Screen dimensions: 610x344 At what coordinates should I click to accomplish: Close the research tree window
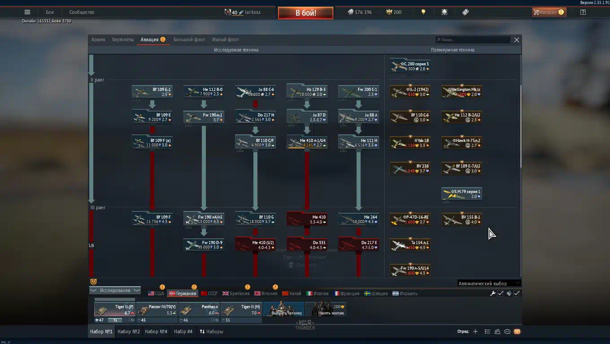point(517,40)
